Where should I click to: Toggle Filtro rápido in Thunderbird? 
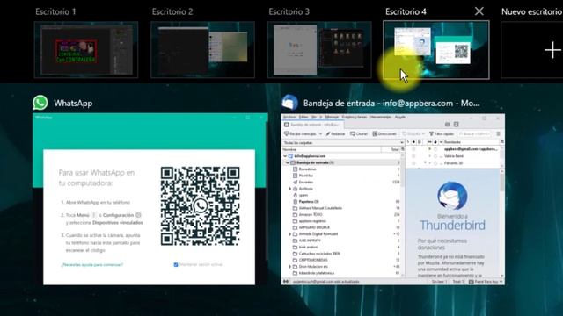coord(442,134)
